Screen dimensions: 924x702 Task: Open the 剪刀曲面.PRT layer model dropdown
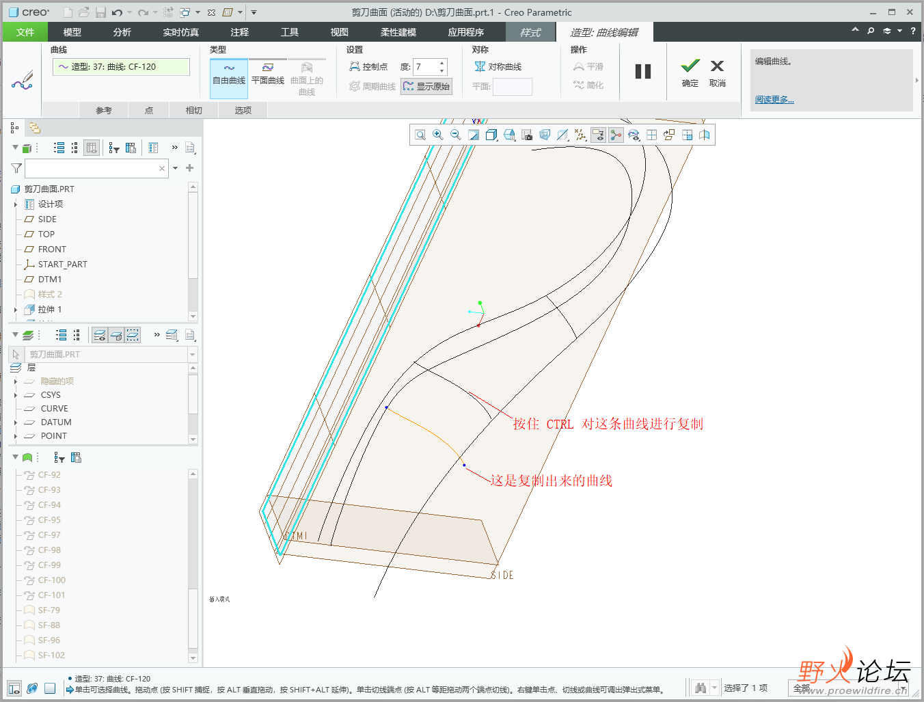[x=192, y=355]
